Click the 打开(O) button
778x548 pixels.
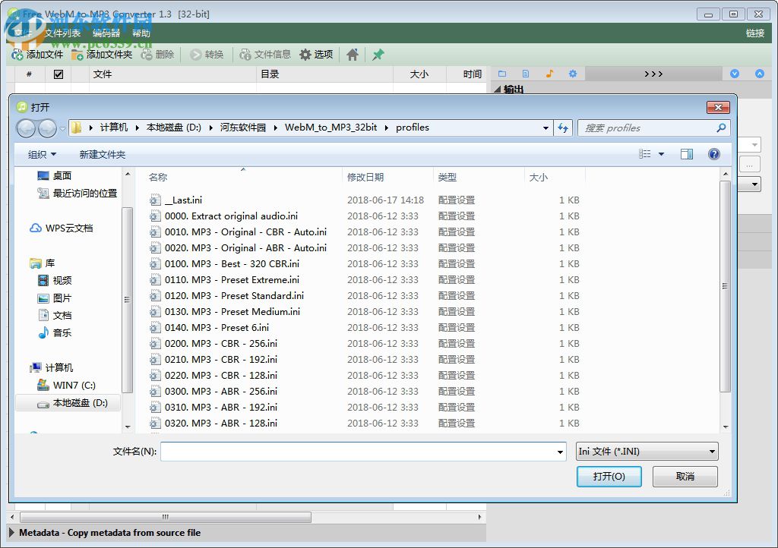pyautogui.click(x=609, y=477)
